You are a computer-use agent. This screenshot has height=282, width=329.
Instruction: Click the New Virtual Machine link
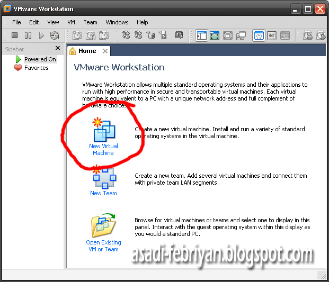(103, 149)
